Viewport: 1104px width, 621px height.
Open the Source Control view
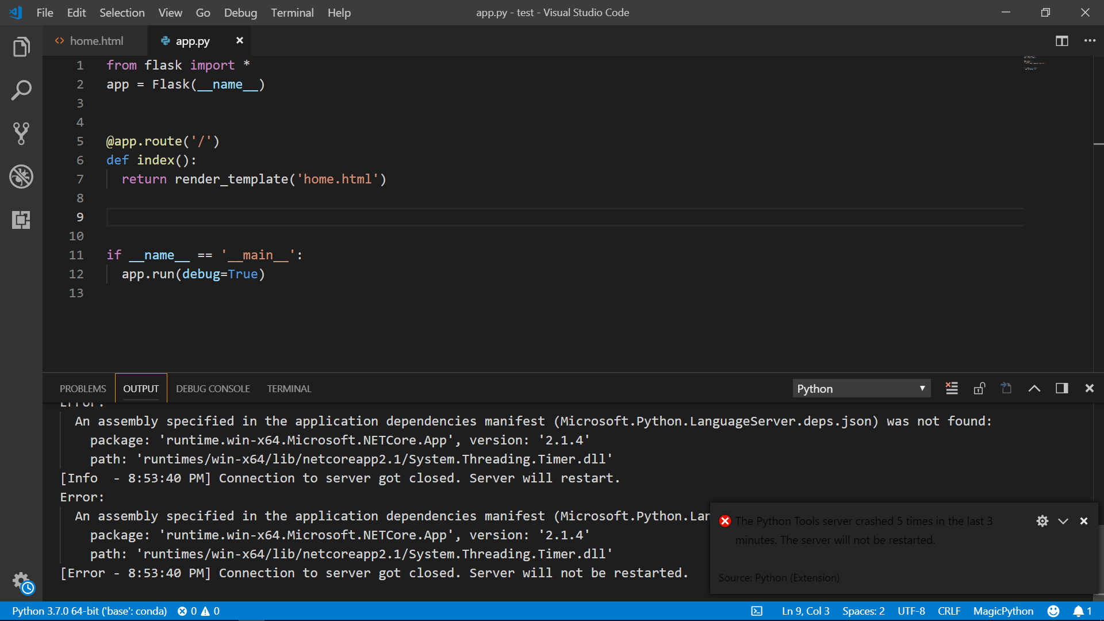pyautogui.click(x=21, y=133)
